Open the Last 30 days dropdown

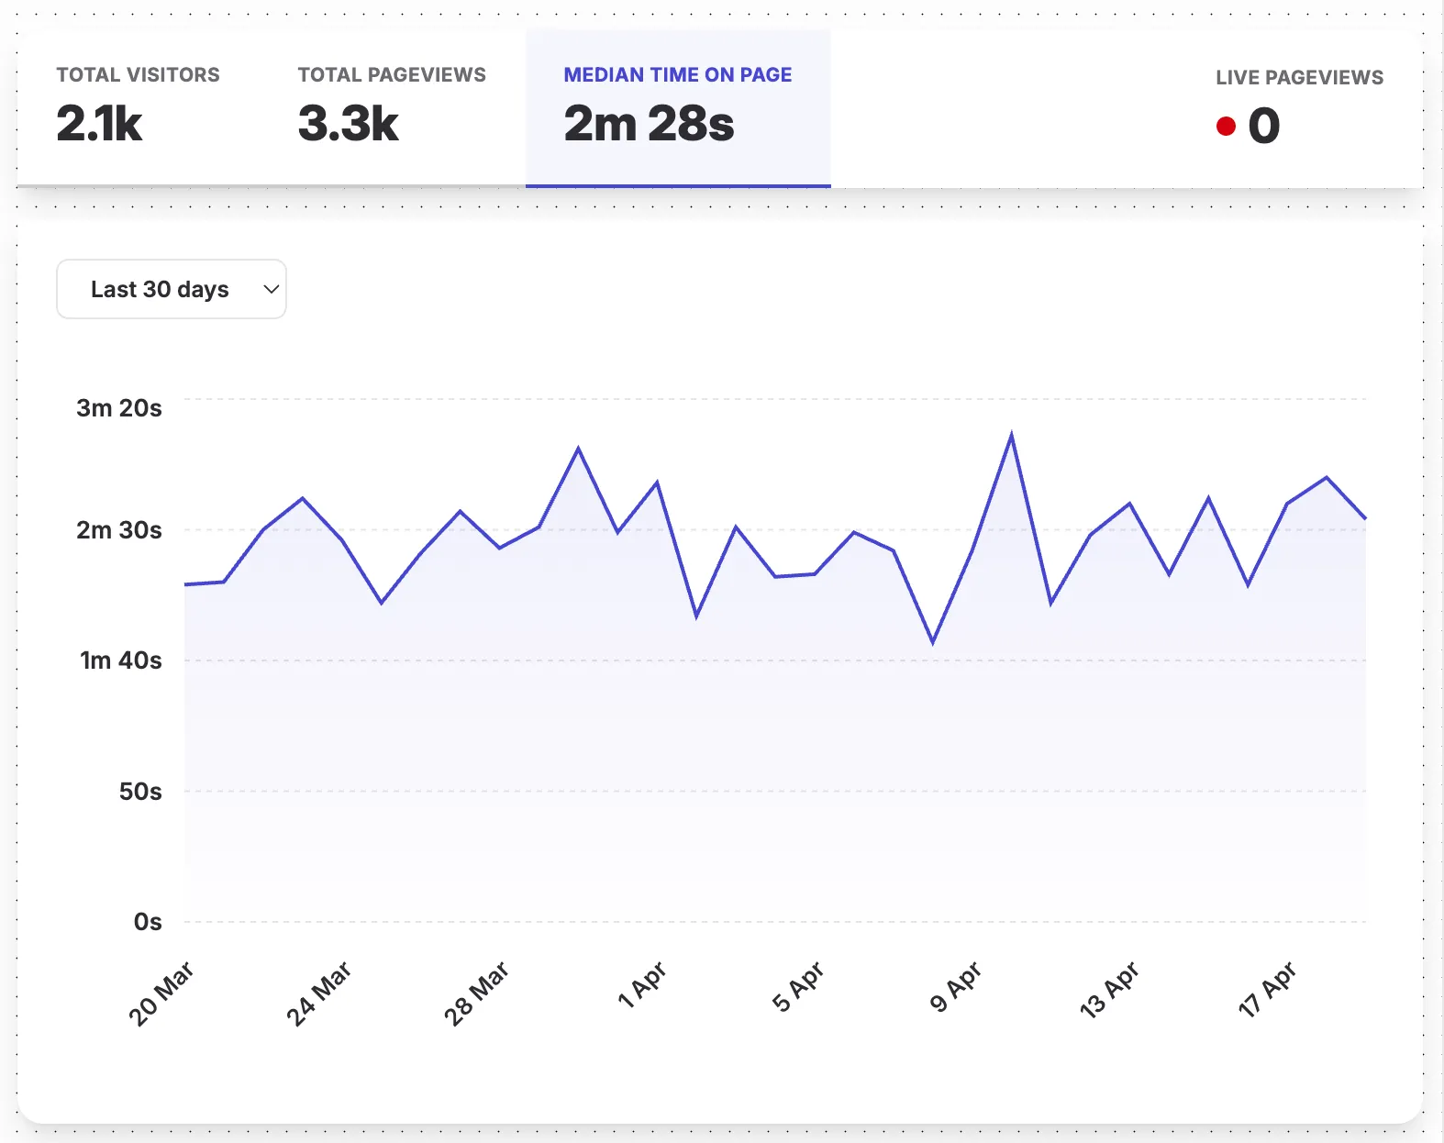(x=171, y=289)
